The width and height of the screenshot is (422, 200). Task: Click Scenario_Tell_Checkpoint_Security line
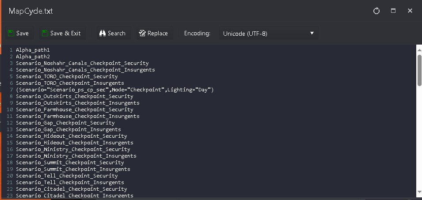click(x=67, y=176)
